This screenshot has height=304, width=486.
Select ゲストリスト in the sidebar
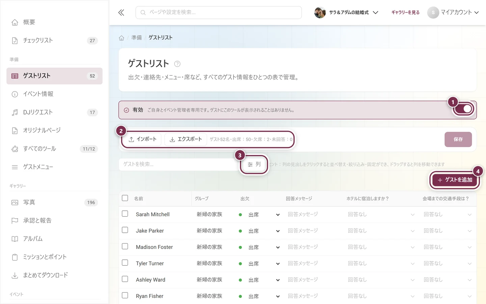[x=54, y=76]
